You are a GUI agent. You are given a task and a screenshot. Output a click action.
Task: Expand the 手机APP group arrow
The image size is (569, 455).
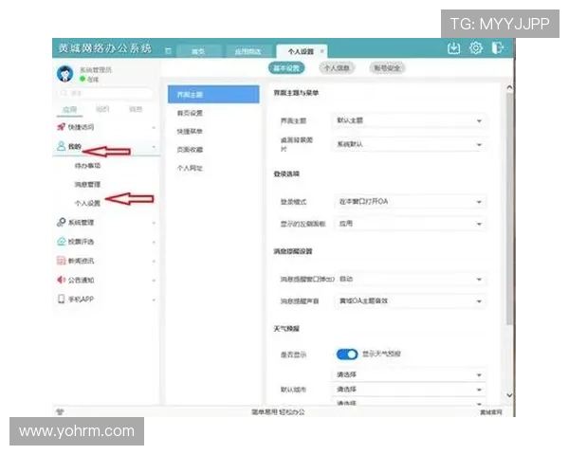[x=154, y=300]
